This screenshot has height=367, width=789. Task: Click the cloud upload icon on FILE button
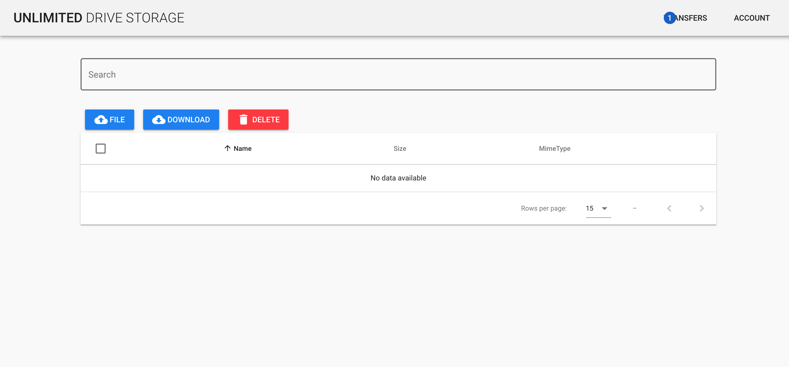[x=101, y=120]
